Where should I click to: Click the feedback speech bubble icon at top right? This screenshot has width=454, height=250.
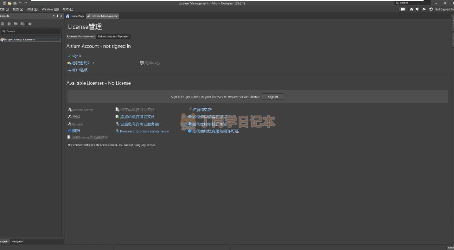pos(403,9)
